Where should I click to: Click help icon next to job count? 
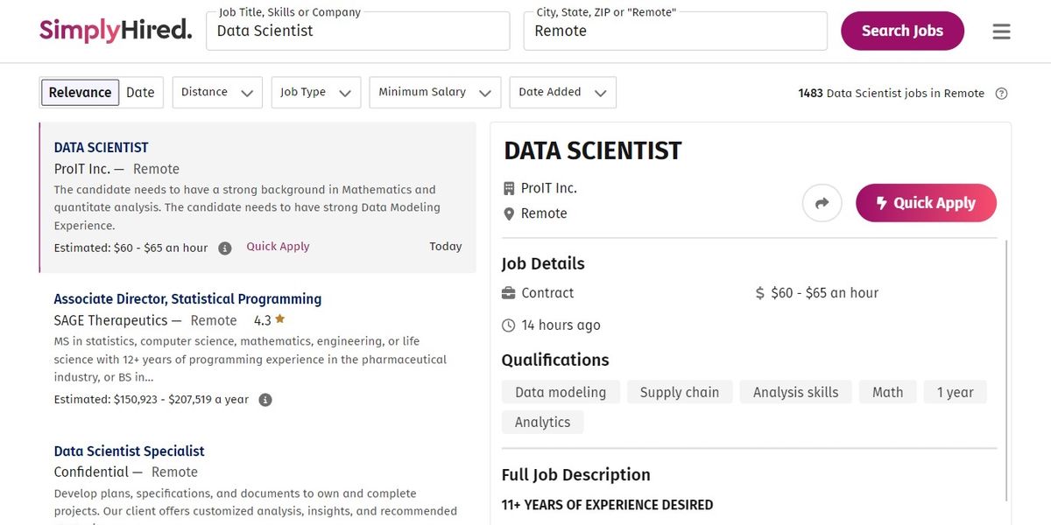tap(1002, 94)
